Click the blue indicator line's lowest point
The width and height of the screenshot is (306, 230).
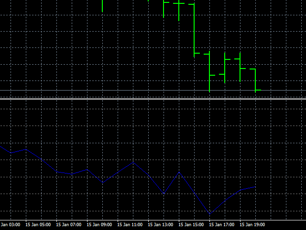coord(209,213)
